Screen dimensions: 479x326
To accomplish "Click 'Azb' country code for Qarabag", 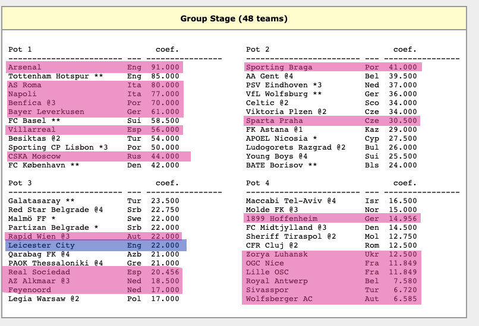I will (134, 254).
